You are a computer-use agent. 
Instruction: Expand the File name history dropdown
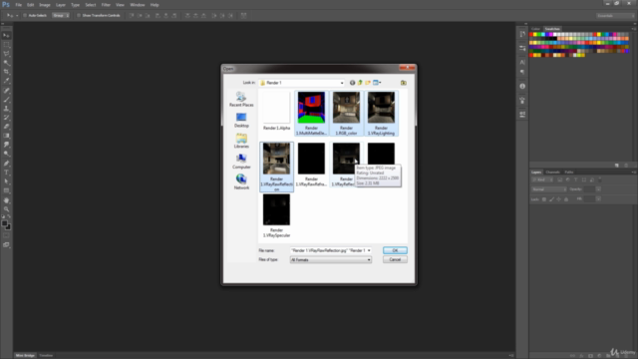[x=369, y=250]
